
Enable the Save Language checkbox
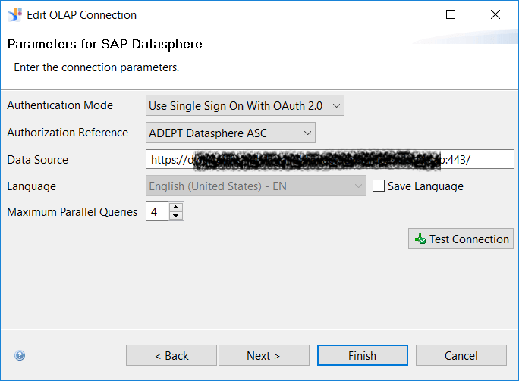(379, 186)
